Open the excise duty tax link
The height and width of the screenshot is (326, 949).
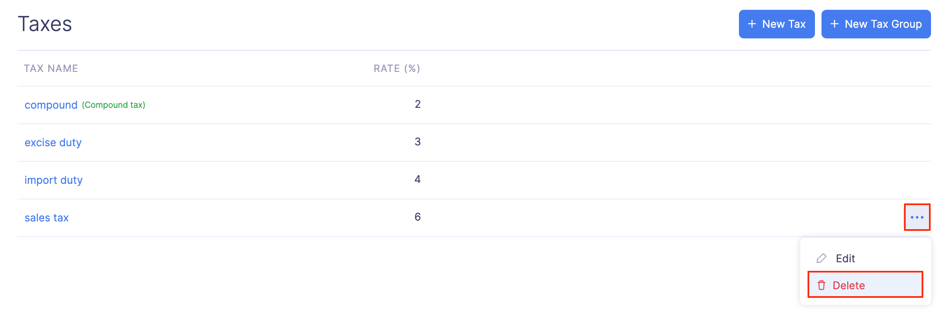pyautogui.click(x=53, y=143)
